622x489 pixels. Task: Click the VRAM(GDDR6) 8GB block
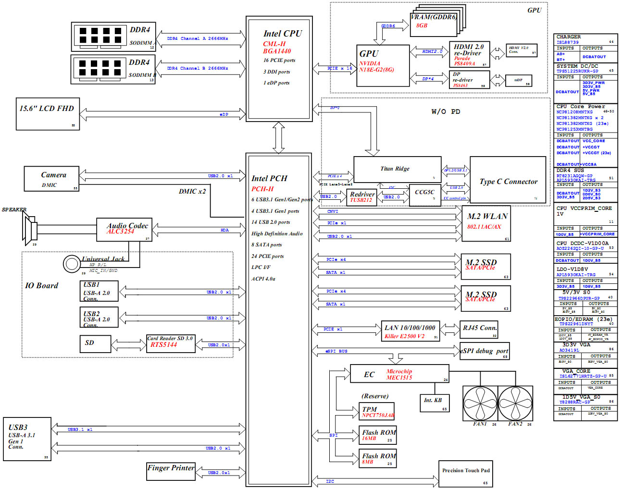433,26
